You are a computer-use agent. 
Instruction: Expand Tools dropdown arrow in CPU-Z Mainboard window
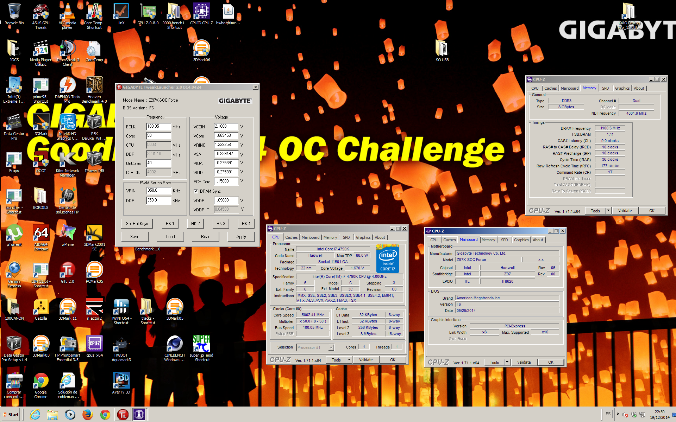click(507, 362)
